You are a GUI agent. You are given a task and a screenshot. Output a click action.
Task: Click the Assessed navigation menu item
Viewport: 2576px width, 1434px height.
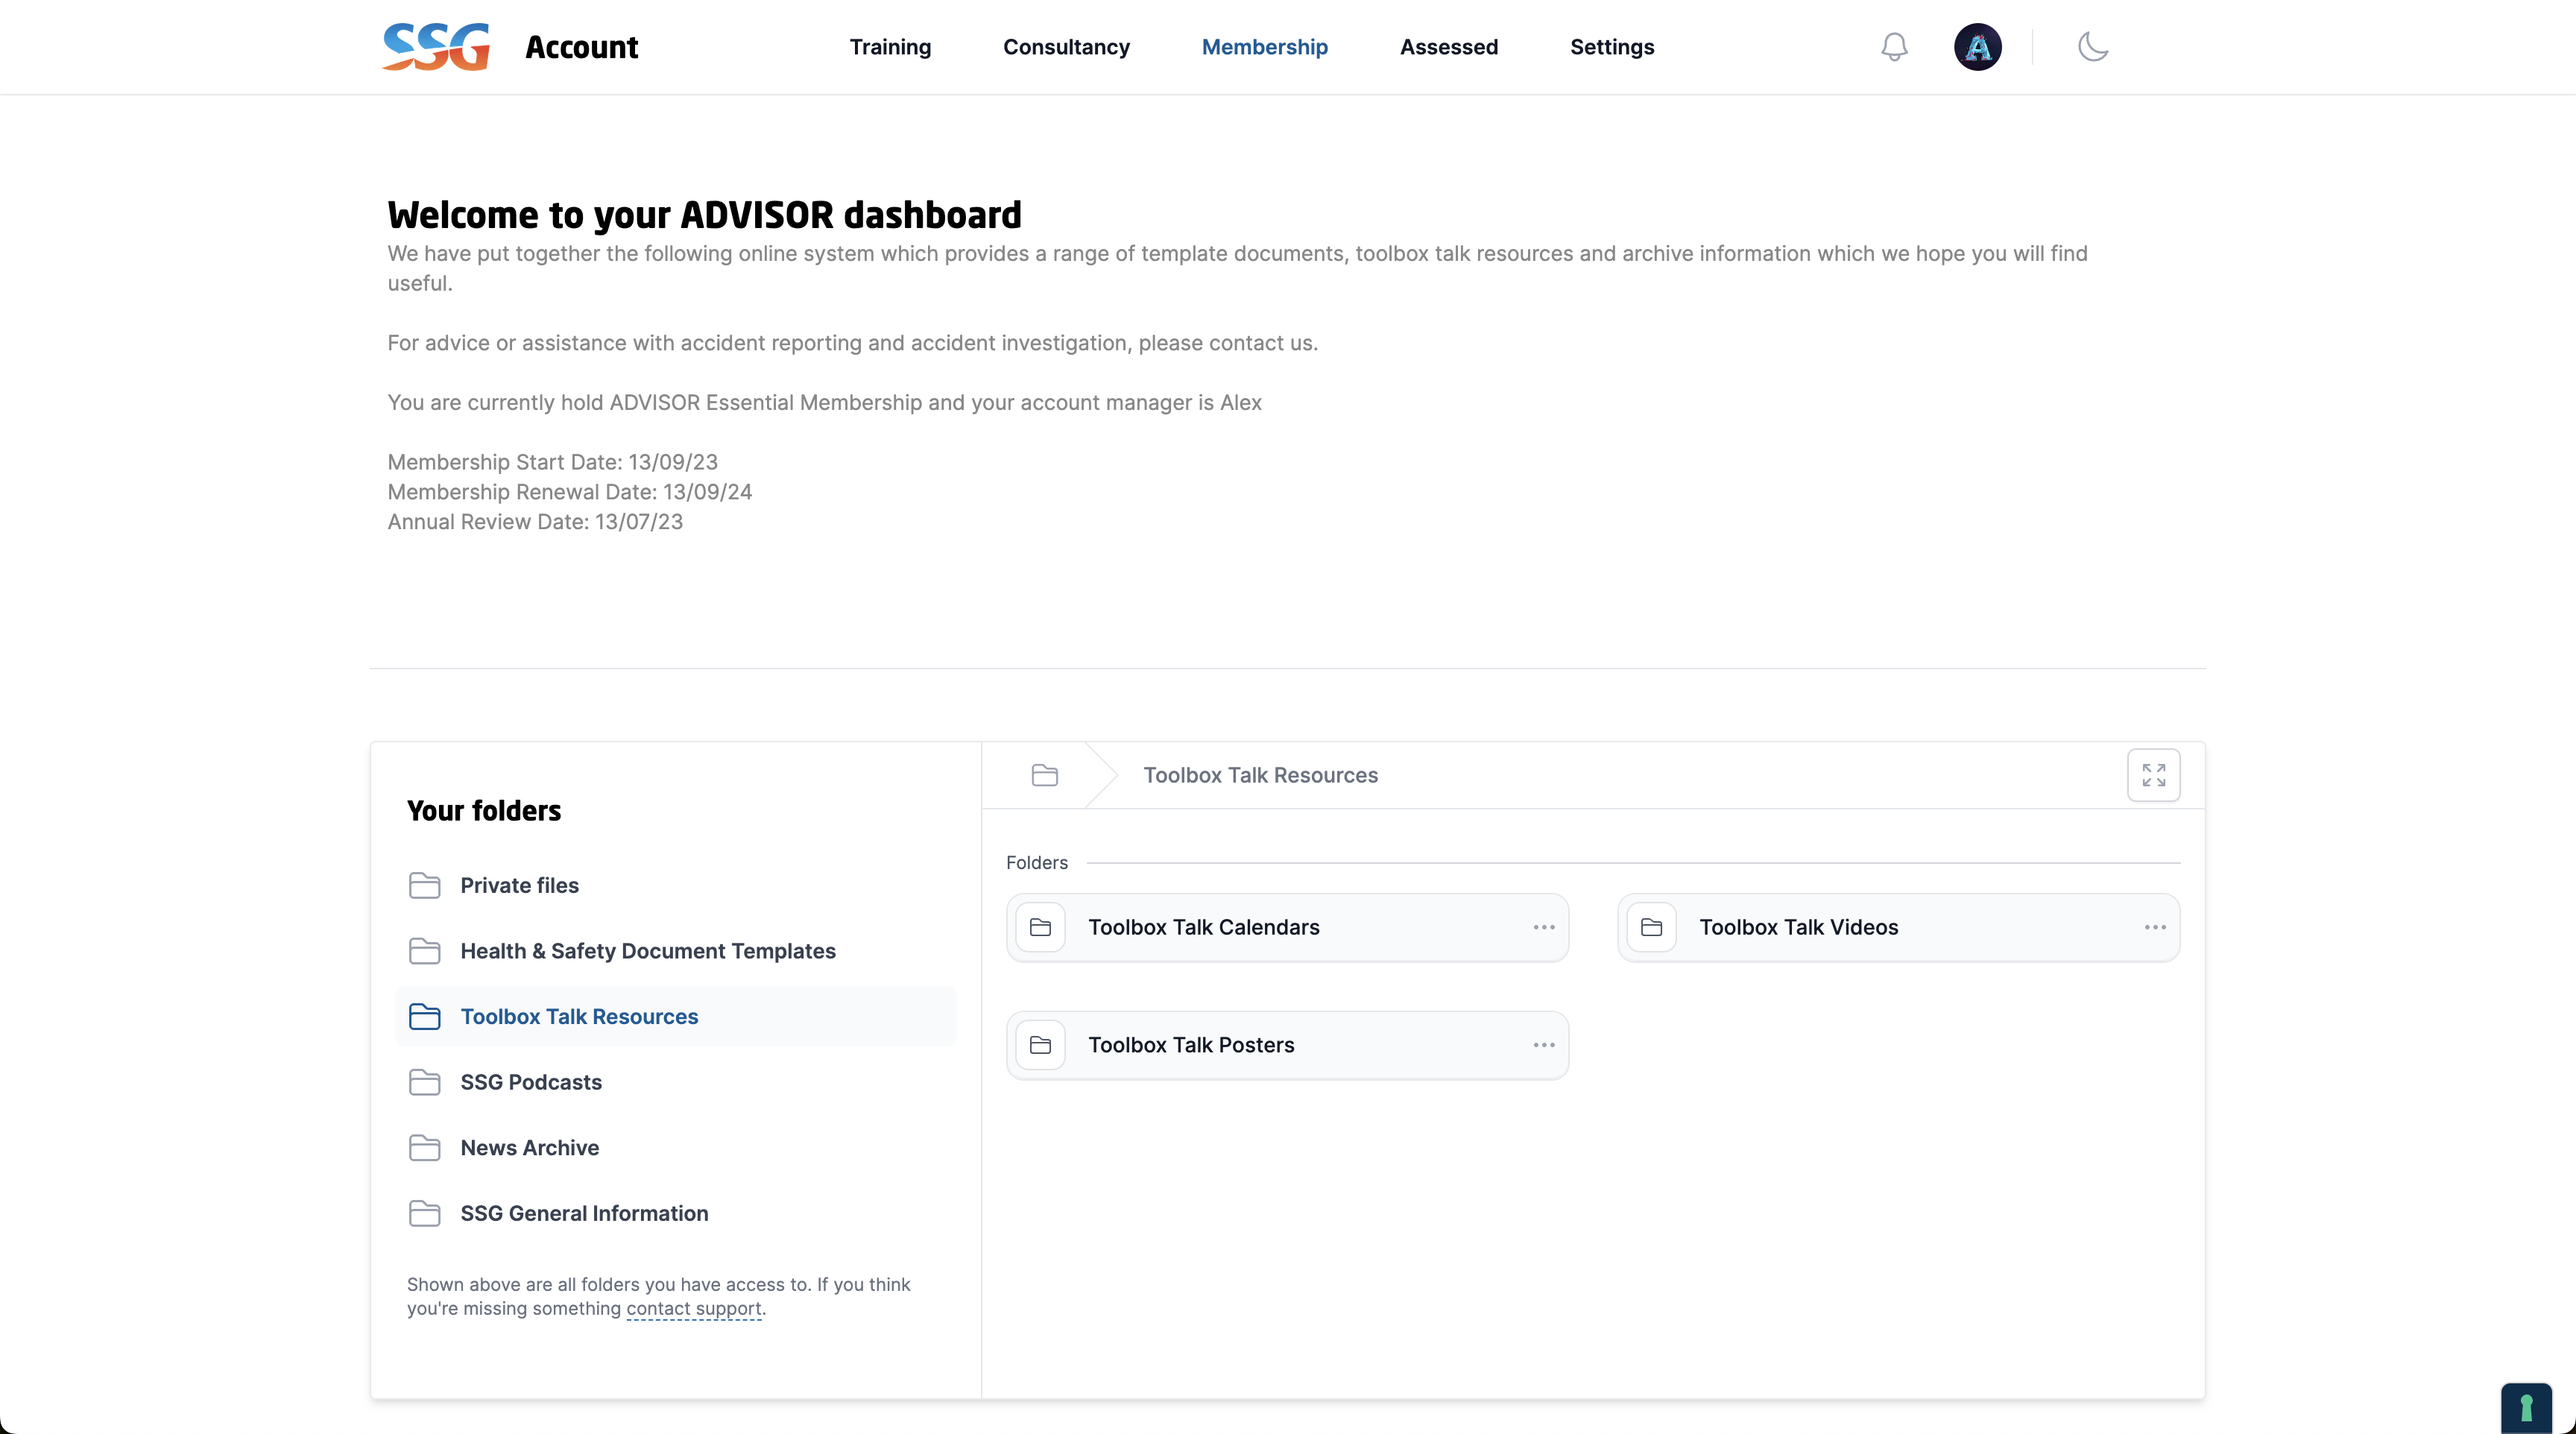[1448, 46]
